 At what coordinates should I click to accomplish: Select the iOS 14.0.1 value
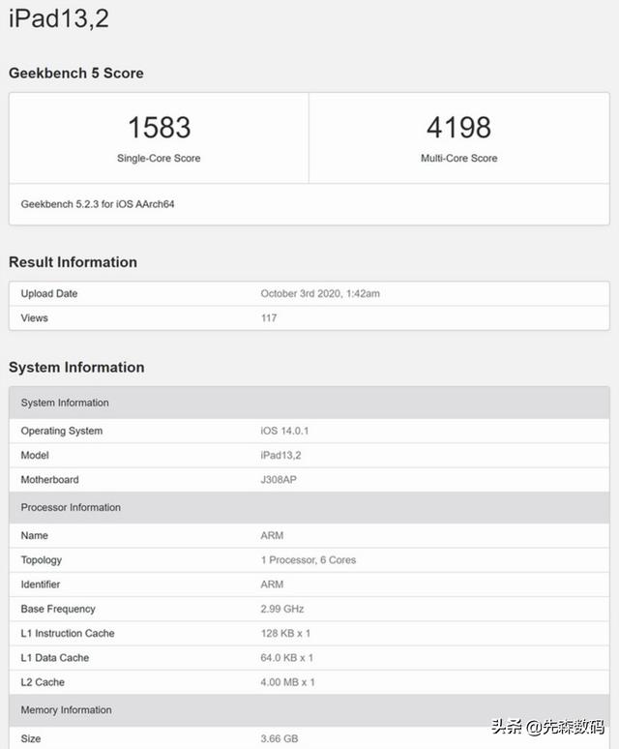(284, 431)
